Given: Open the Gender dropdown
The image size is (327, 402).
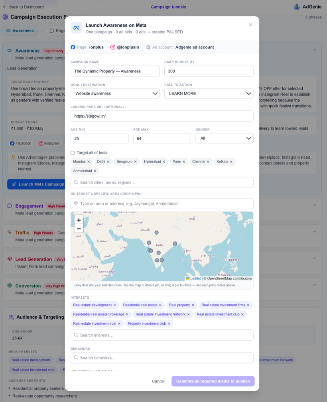Looking at the screenshot, I should 225,138.
